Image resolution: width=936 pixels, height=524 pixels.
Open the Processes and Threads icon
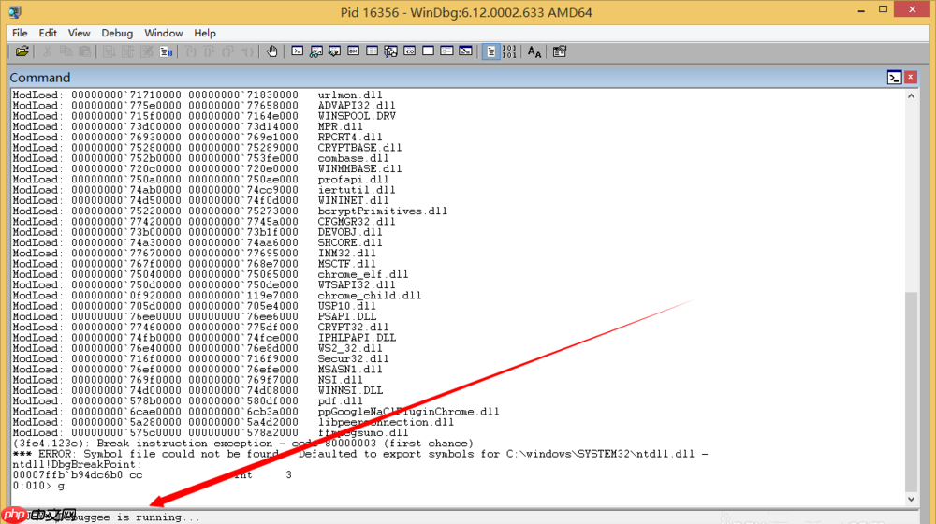pos(446,51)
